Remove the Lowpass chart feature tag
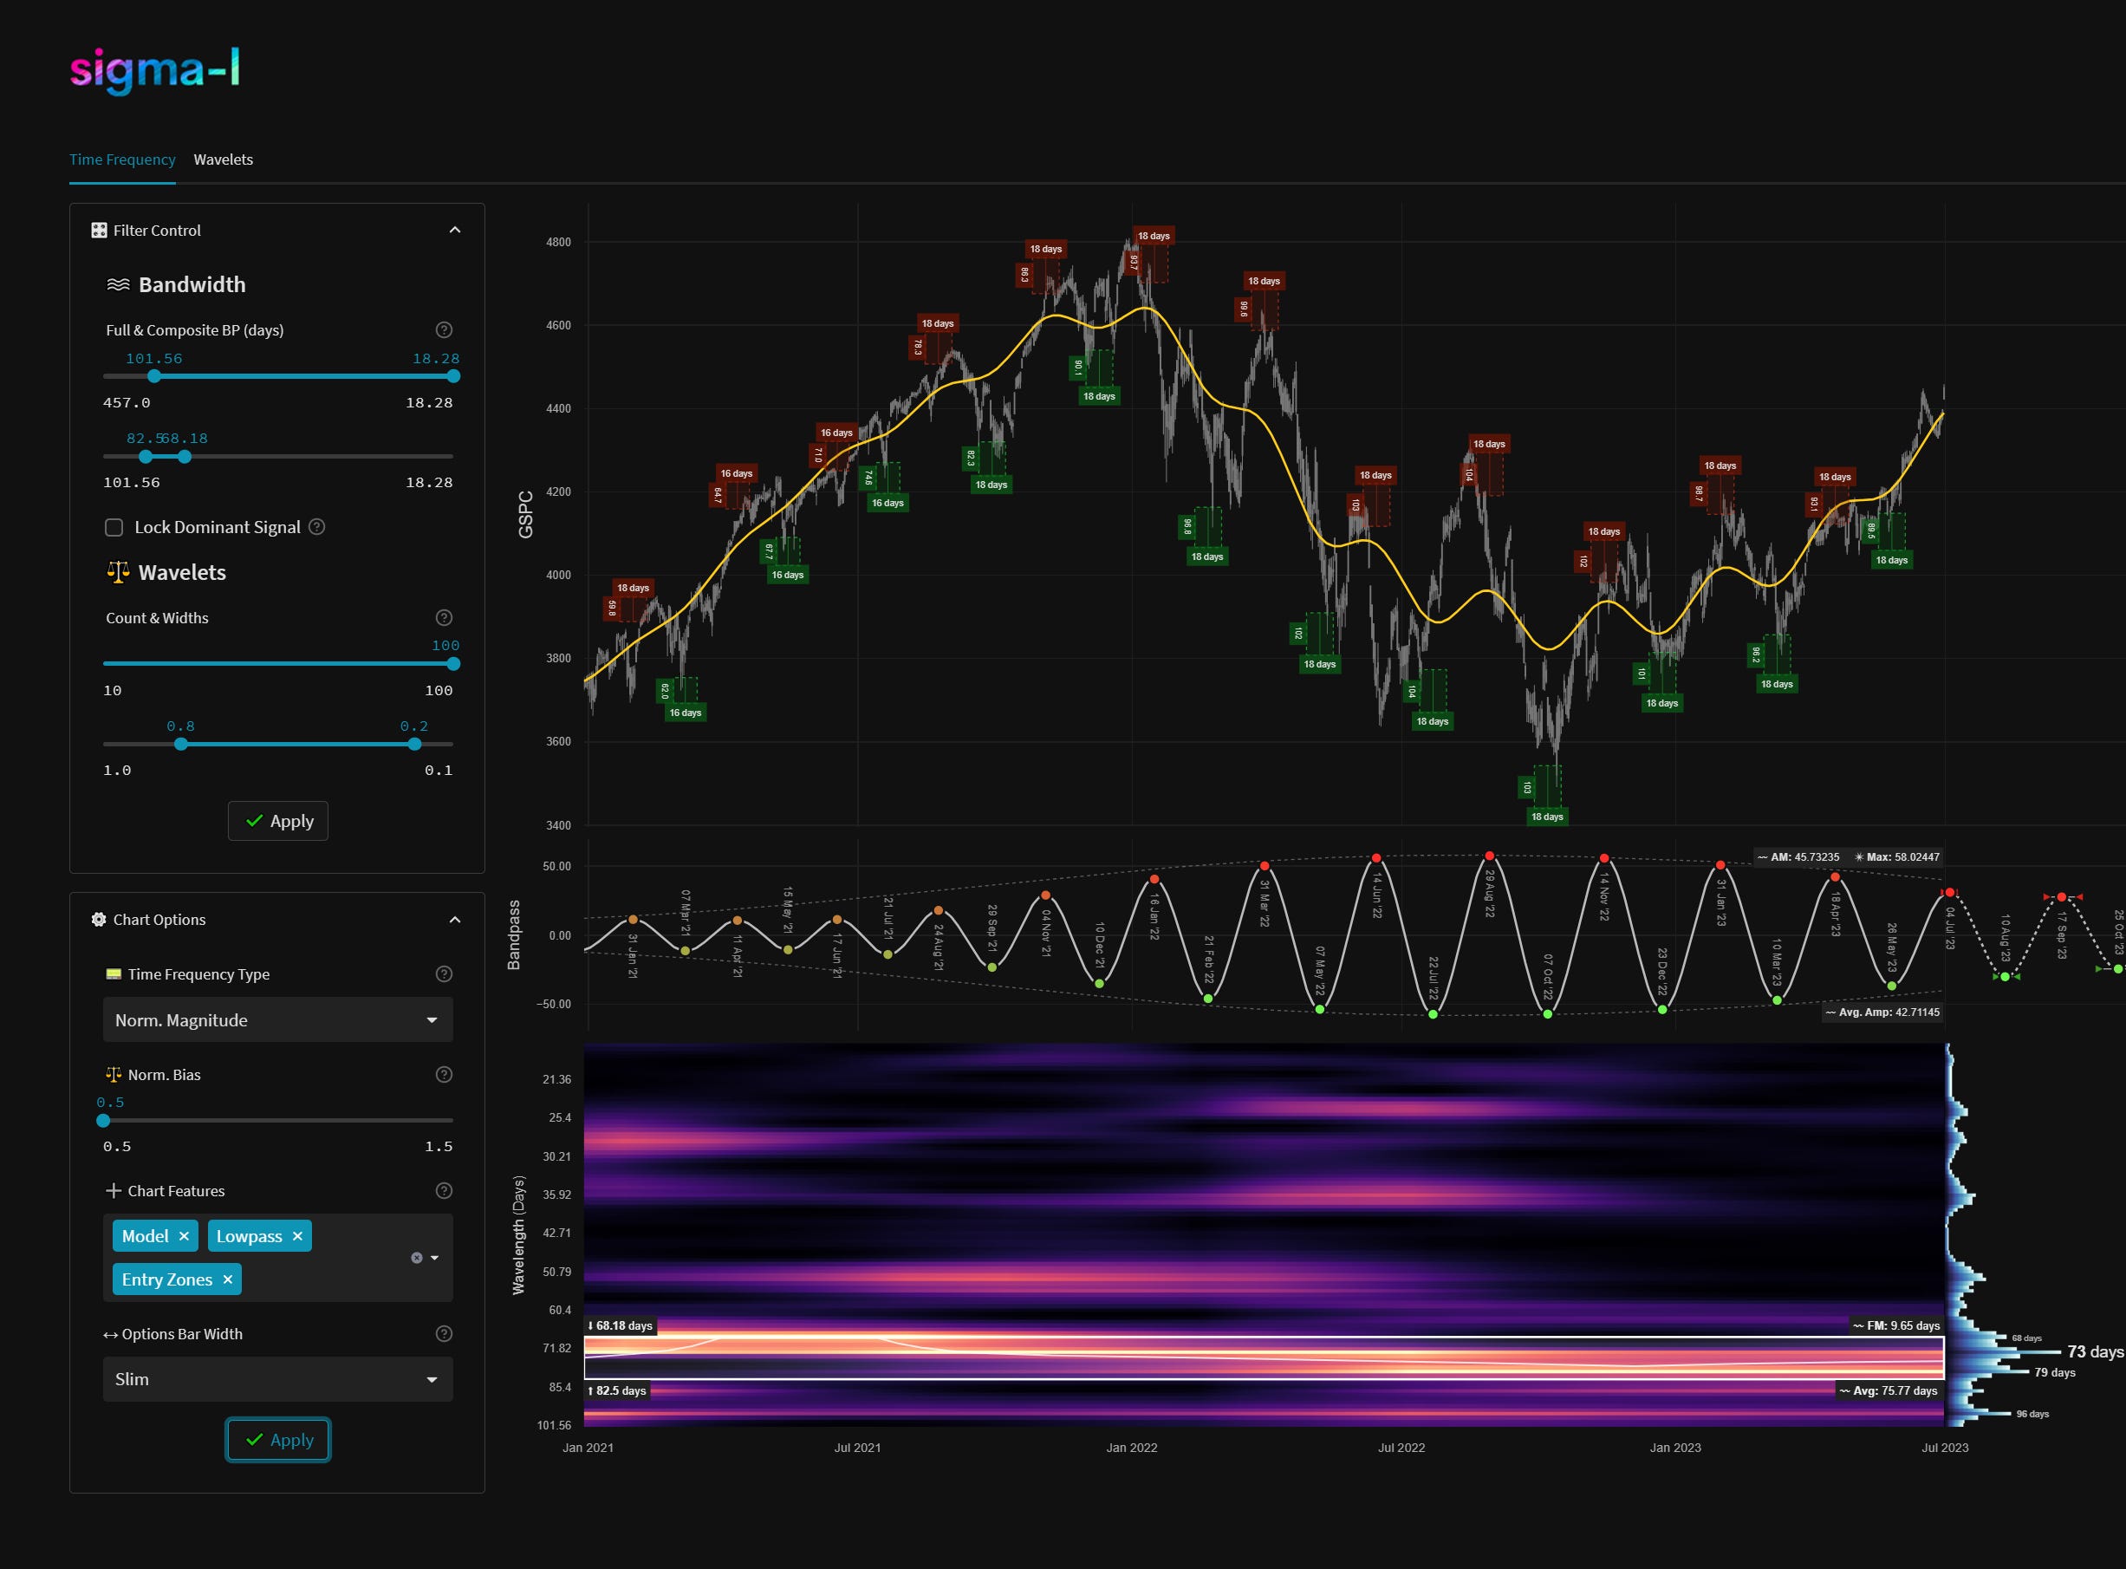The image size is (2126, 1569). [x=297, y=1235]
